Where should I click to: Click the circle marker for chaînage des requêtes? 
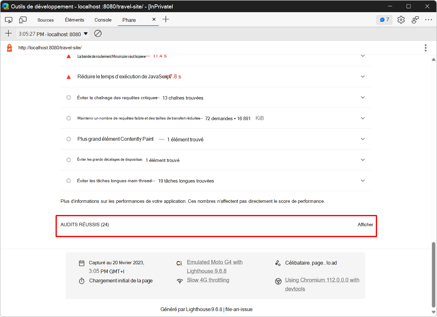(69, 98)
